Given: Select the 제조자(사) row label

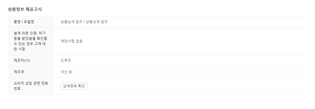Looking at the screenshot, I should (x=22, y=60).
